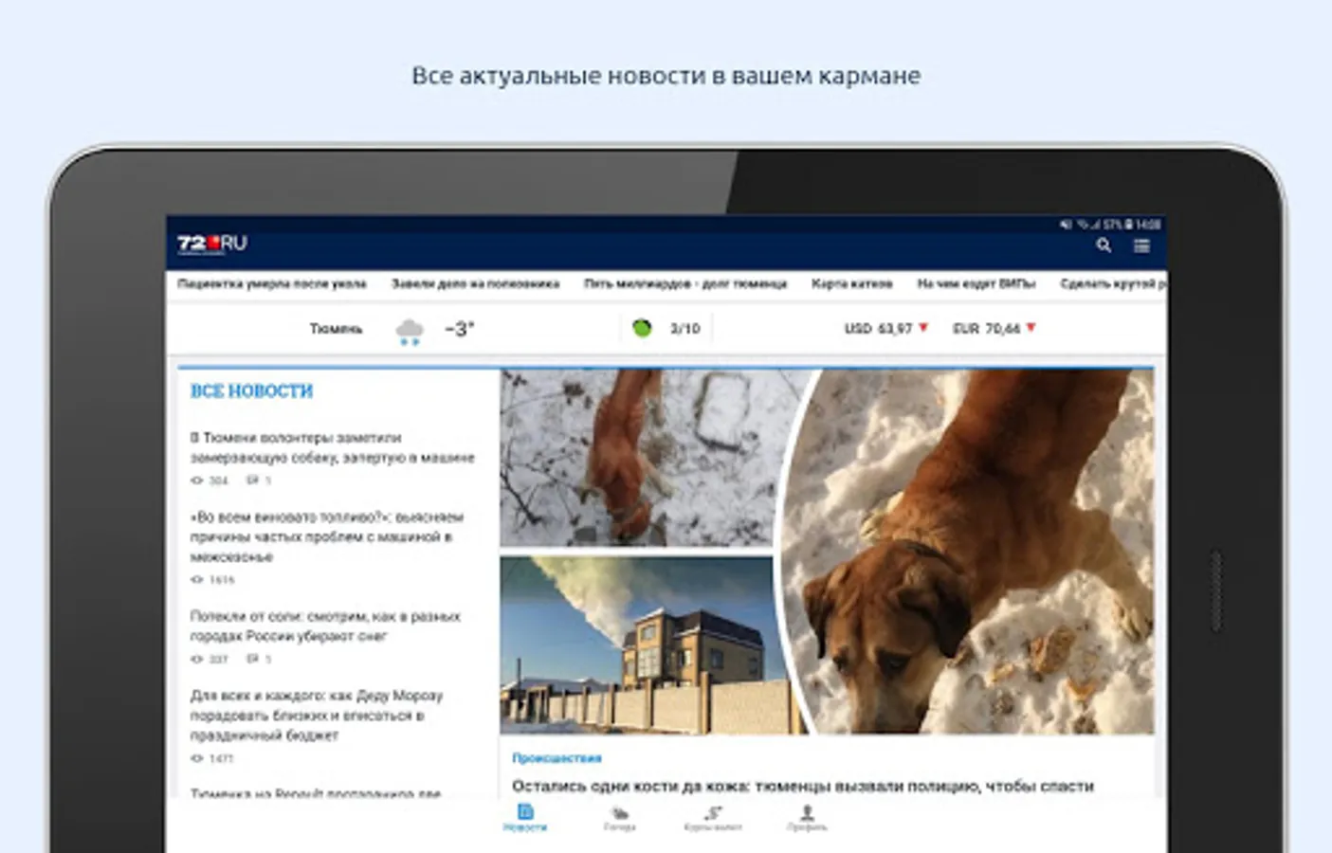Tap the Тюмень city label
1332x853 pixels.
(336, 329)
